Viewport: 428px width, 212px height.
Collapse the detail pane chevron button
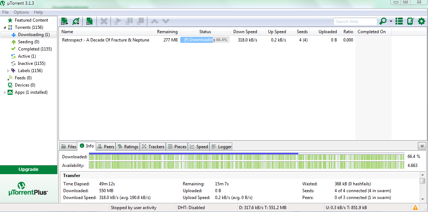422,146
